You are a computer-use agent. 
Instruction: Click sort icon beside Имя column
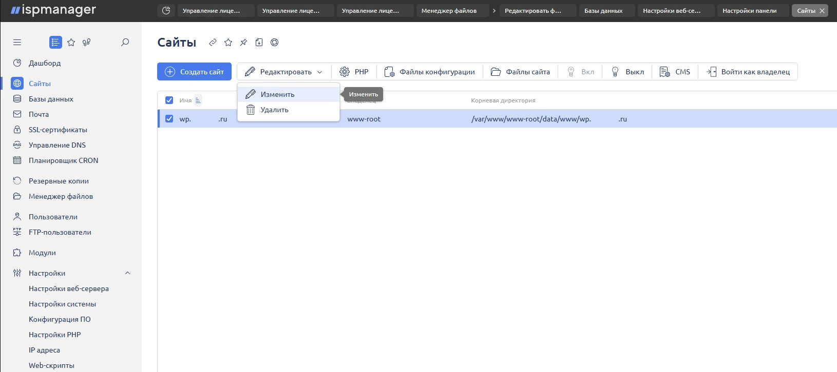click(198, 100)
